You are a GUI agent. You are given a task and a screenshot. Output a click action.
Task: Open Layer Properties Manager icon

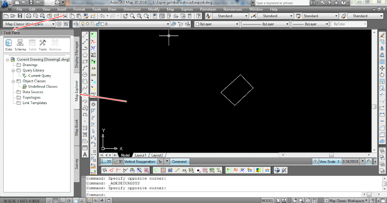pos(76,24)
